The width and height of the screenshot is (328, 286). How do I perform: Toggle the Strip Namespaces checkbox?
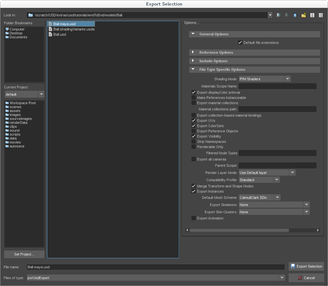click(194, 142)
